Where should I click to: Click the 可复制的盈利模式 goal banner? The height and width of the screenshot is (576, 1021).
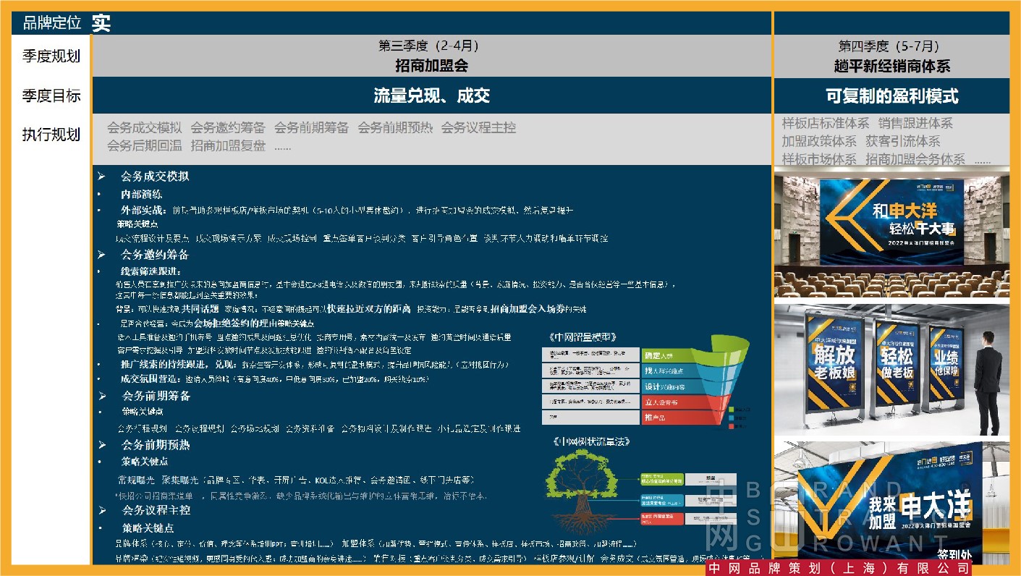point(892,96)
